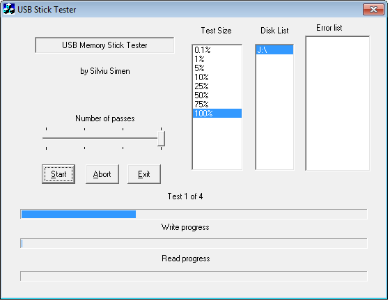Click the Start button

point(58,174)
